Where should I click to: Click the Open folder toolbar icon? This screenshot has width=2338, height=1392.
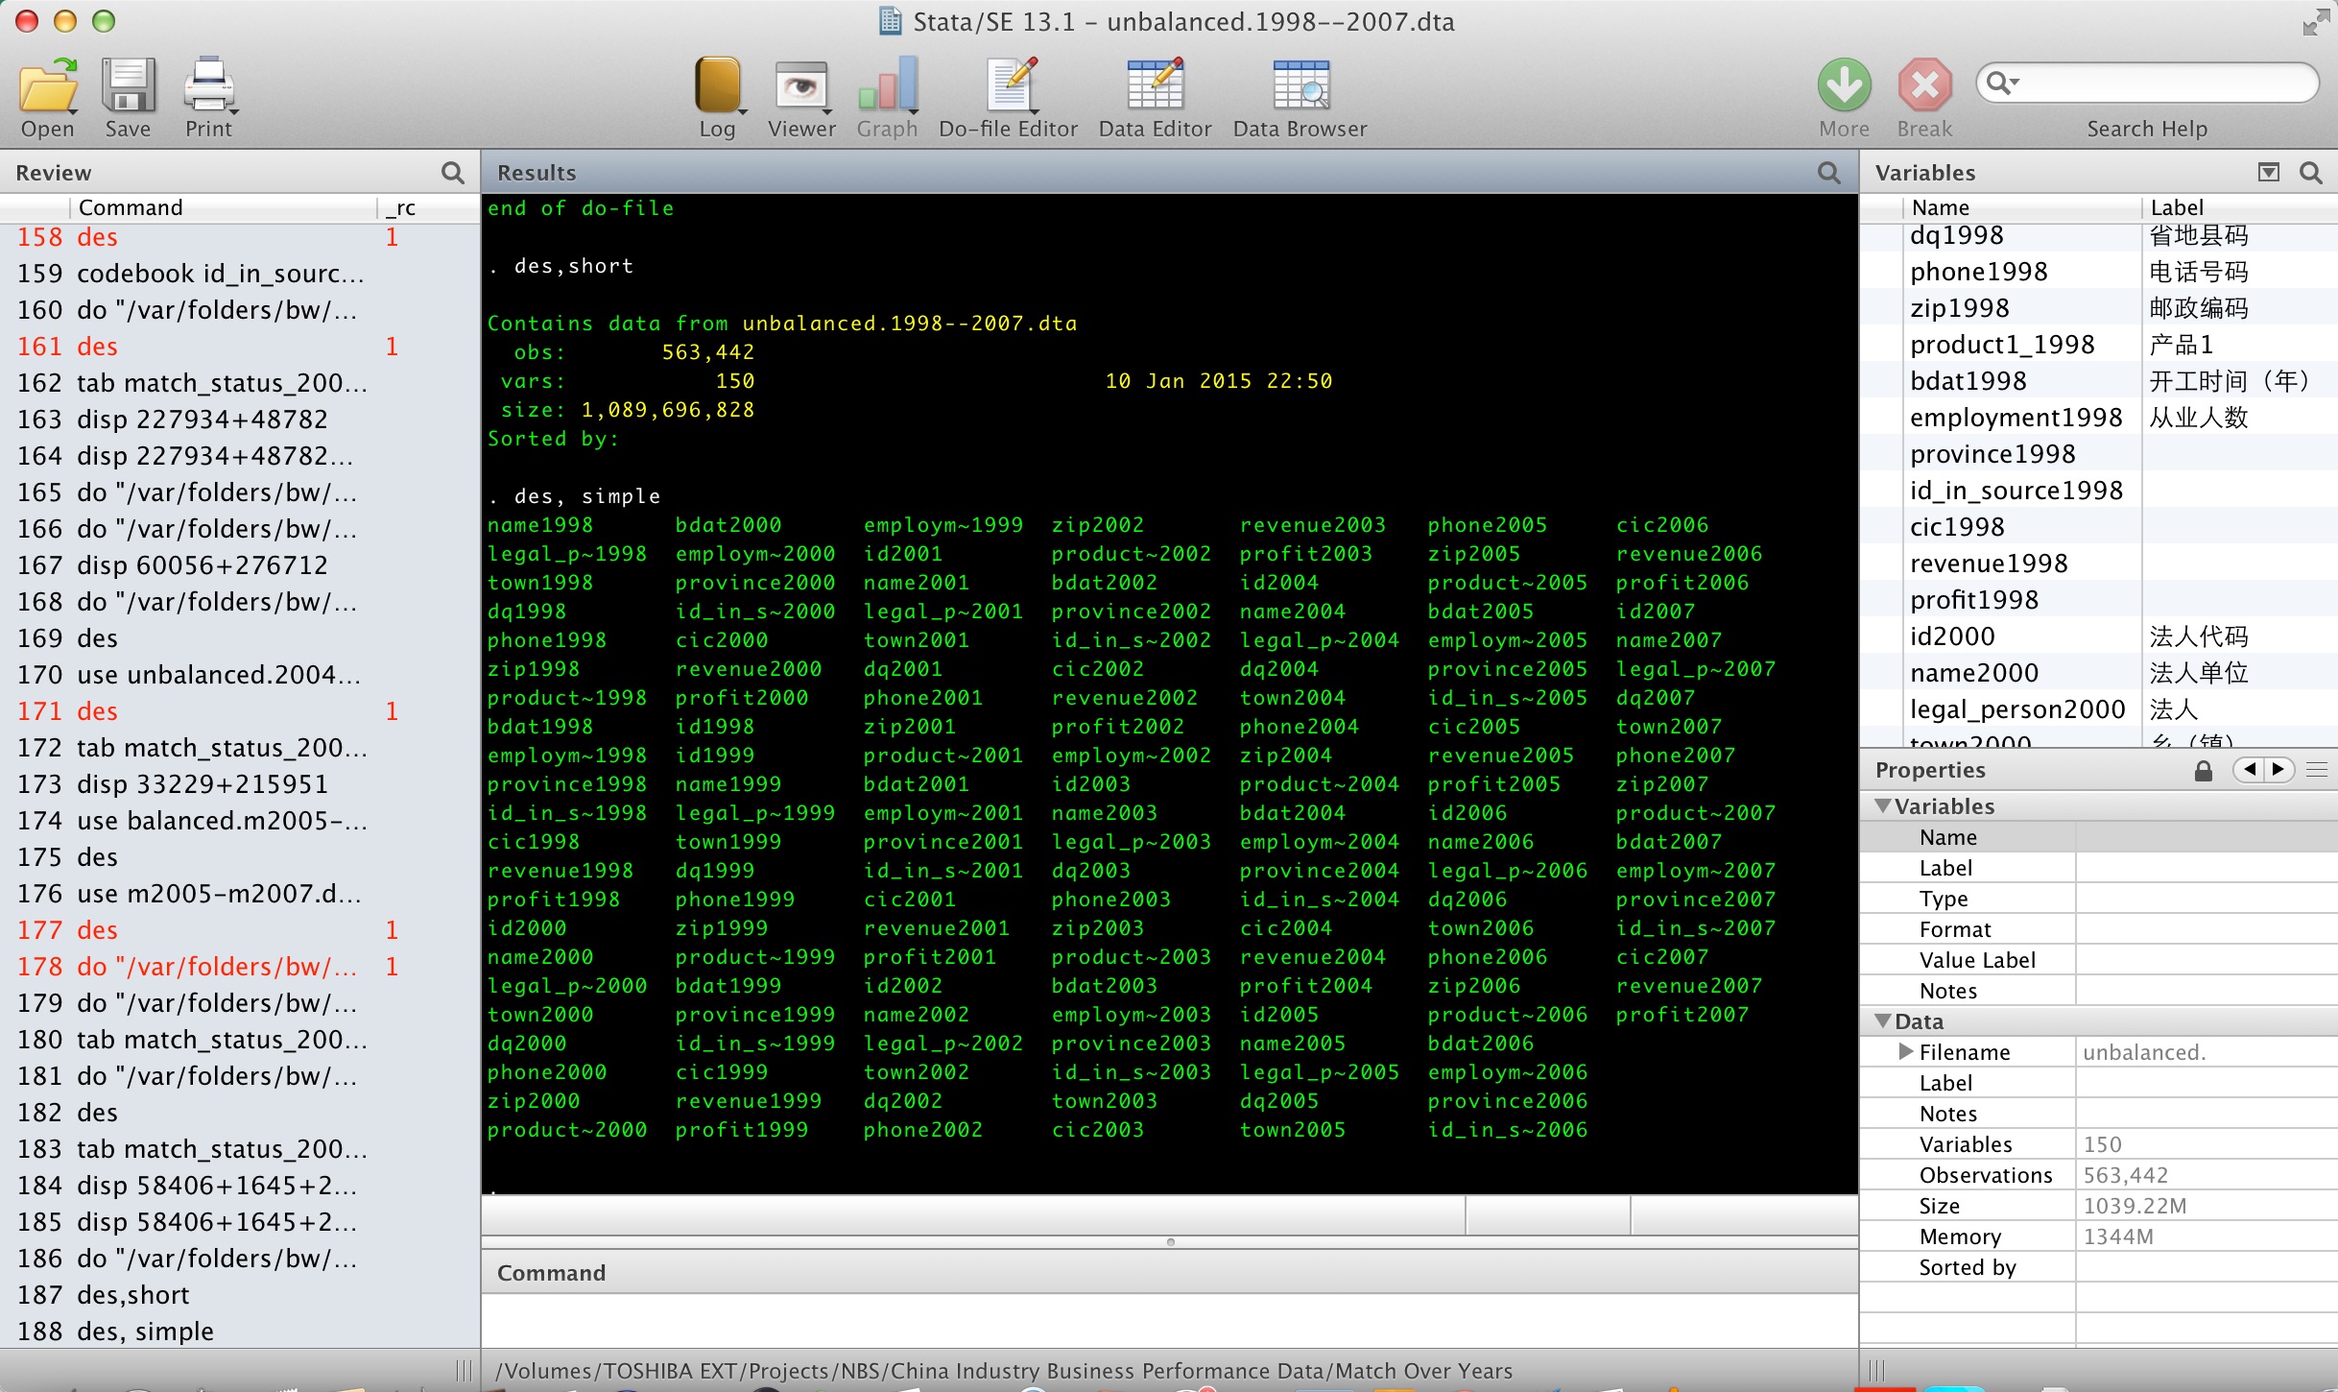pos(48,86)
